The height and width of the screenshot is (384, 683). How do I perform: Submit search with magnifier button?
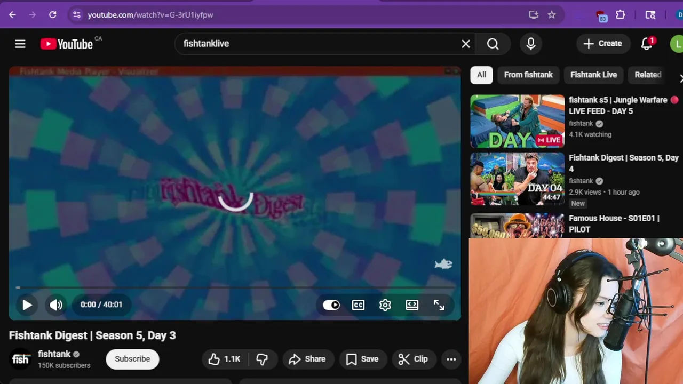[x=493, y=44]
